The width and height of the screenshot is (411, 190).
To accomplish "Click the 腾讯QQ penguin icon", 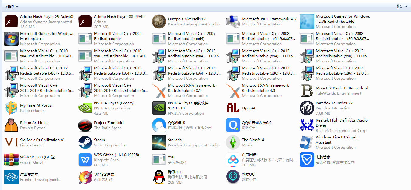I will coord(159,177).
